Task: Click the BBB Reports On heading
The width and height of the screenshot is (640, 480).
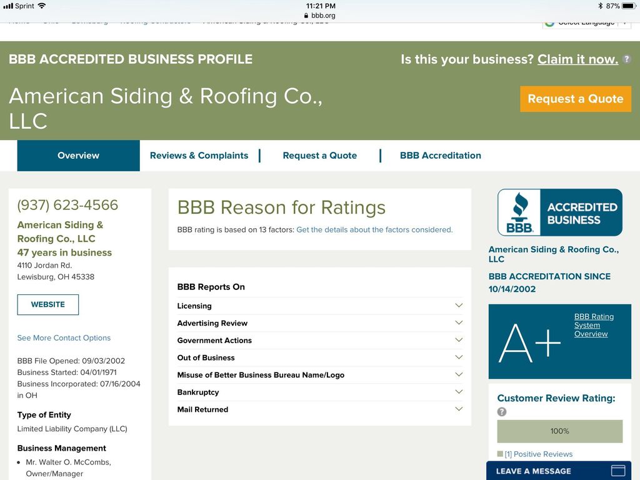Action: click(x=211, y=287)
